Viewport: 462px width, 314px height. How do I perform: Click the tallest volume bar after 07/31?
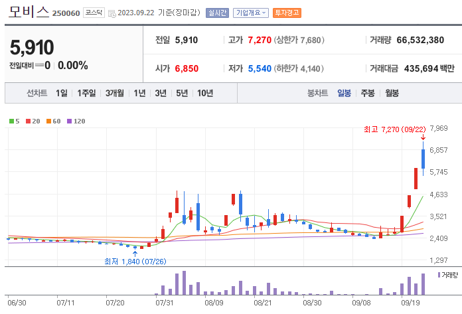click(x=184, y=283)
